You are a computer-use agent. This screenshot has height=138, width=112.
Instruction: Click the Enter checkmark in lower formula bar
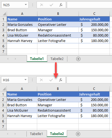(51, 80)
